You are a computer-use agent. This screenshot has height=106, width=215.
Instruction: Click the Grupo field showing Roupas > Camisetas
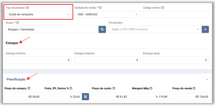(x=52, y=29)
